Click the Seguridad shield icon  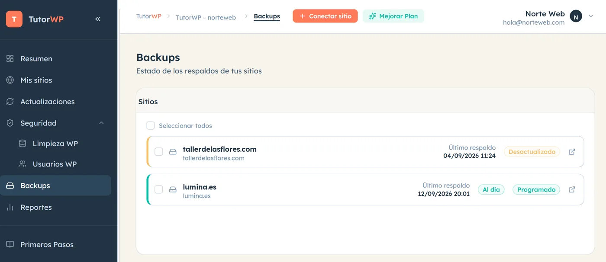coord(10,123)
